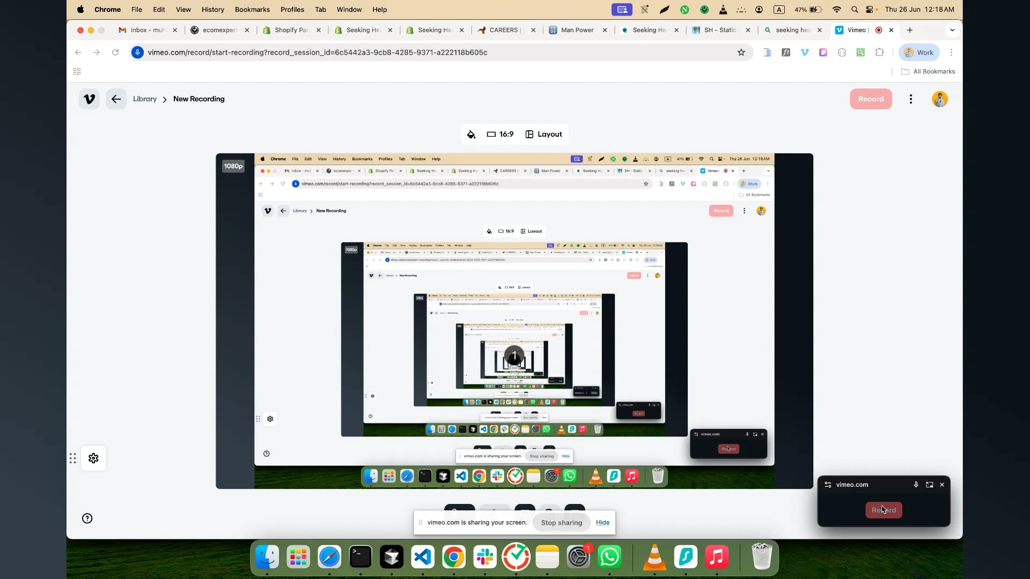Toggle the bookmark star in the address bar
This screenshot has height=579, width=1030.
click(x=741, y=52)
